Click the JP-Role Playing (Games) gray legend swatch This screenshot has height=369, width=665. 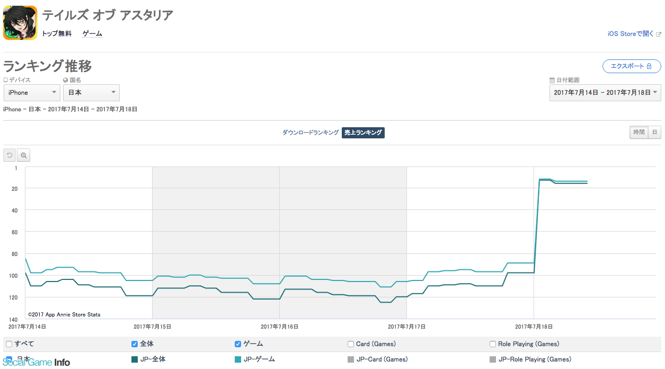point(493,359)
